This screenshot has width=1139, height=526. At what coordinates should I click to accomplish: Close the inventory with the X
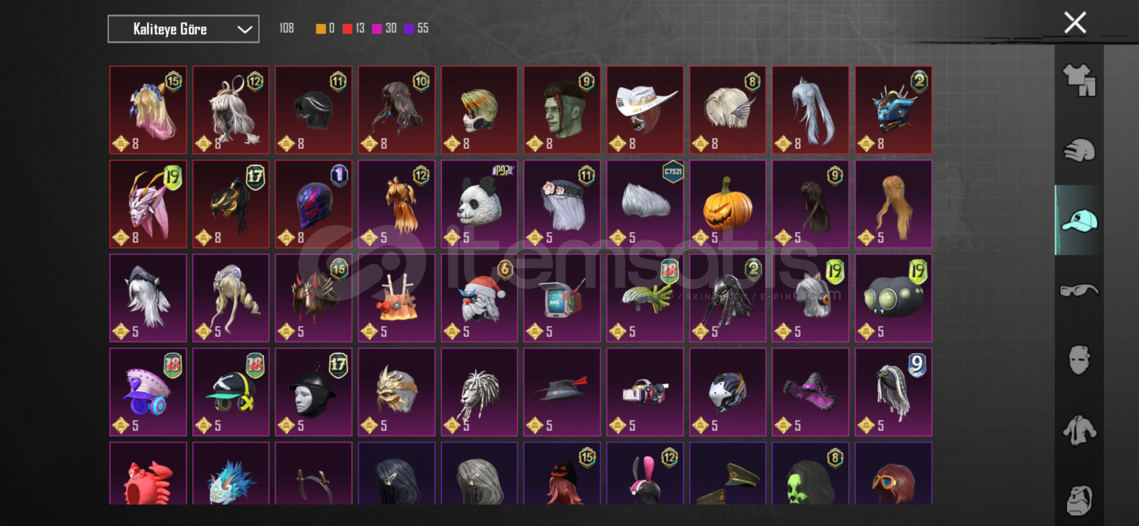click(x=1075, y=22)
